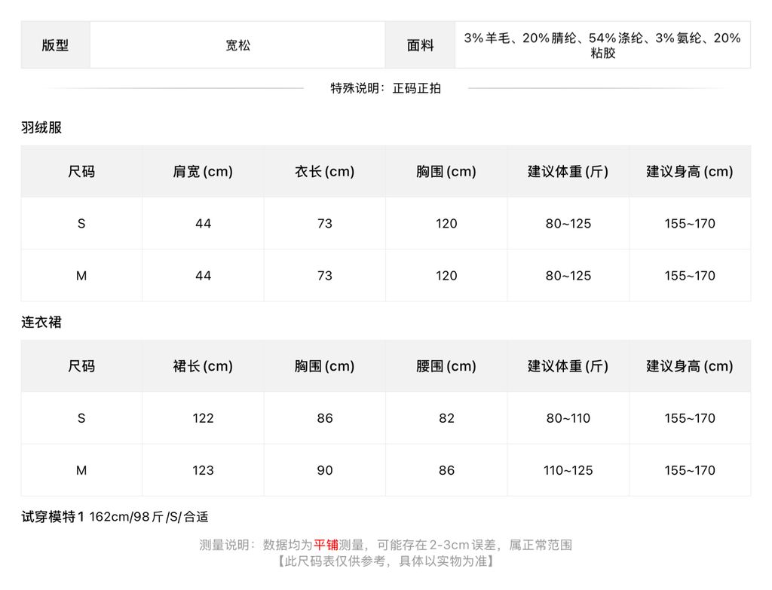
Task: Select size S in the 羽绒服 table
Action: tap(81, 224)
